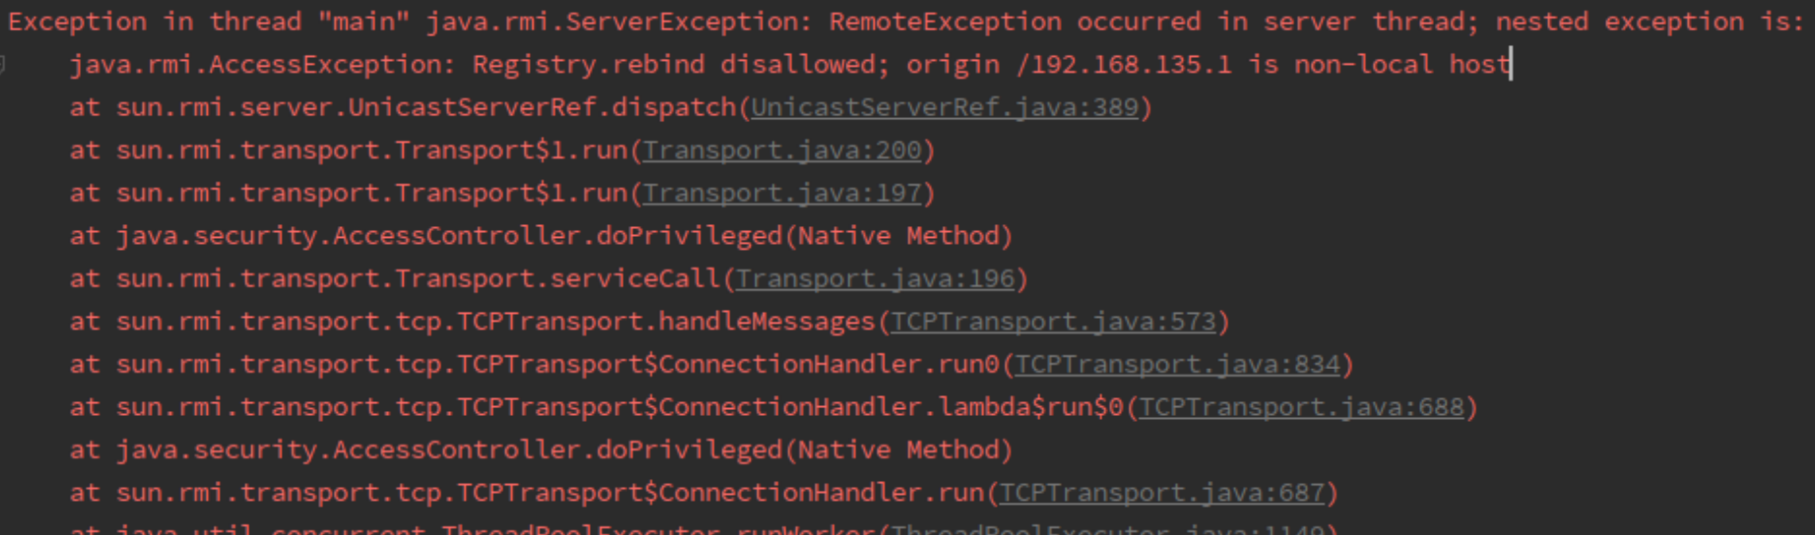The height and width of the screenshot is (535, 1815).
Task: Go to TCPTransport.java:688 source line
Action: click(1301, 407)
